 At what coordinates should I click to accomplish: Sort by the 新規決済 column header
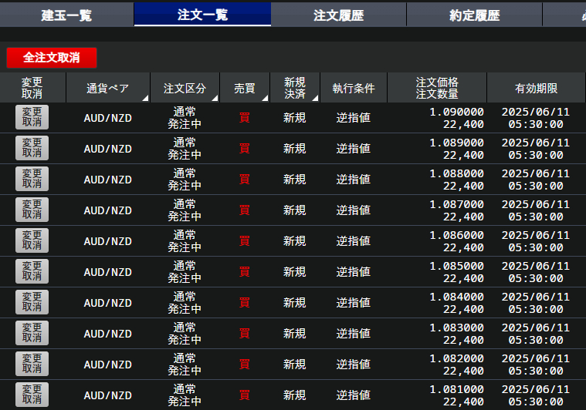294,88
